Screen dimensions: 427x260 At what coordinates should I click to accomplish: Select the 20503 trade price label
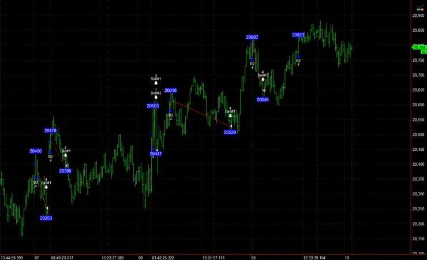pyautogui.click(x=152, y=106)
